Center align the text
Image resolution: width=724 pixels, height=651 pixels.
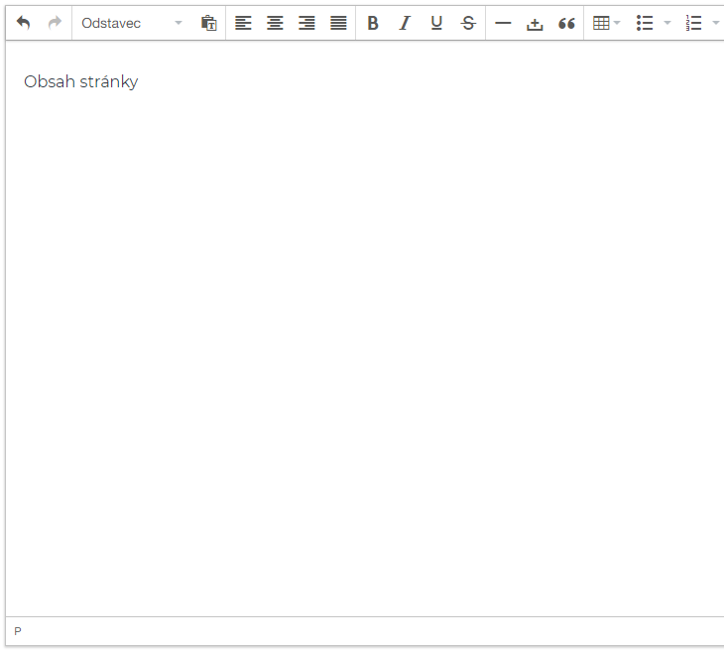(x=275, y=23)
